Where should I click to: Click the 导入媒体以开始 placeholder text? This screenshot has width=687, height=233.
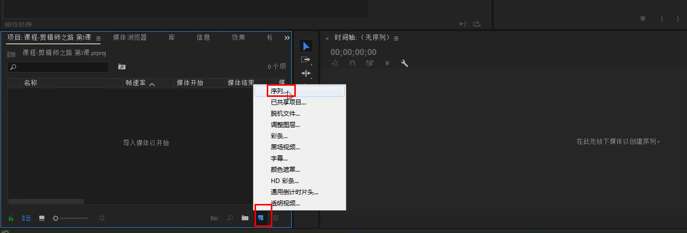(146, 143)
